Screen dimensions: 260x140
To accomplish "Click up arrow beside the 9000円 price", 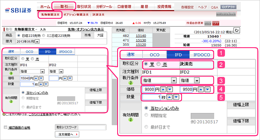I will point(163,89).
